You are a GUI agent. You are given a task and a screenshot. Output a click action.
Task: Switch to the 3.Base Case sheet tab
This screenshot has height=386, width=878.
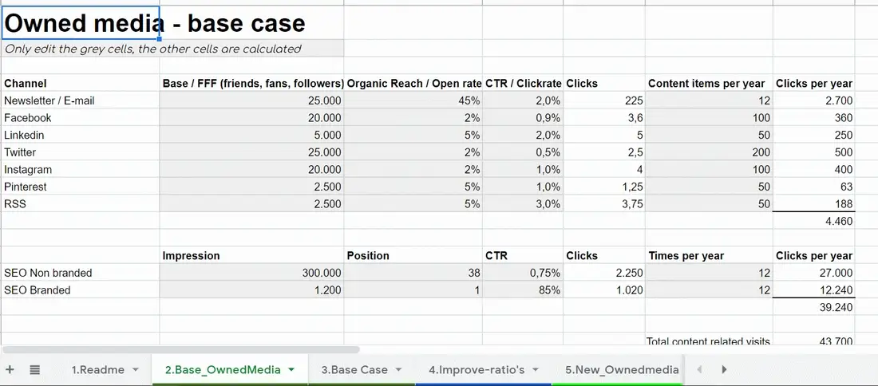click(x=354, y=370)
